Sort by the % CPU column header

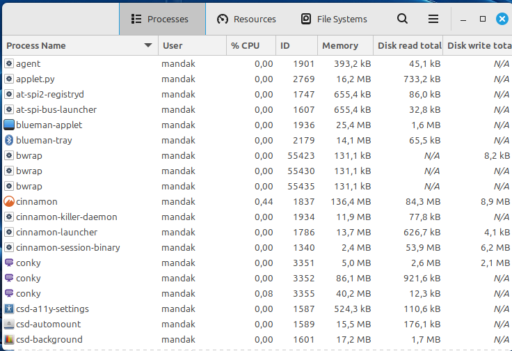coord(250,45)
